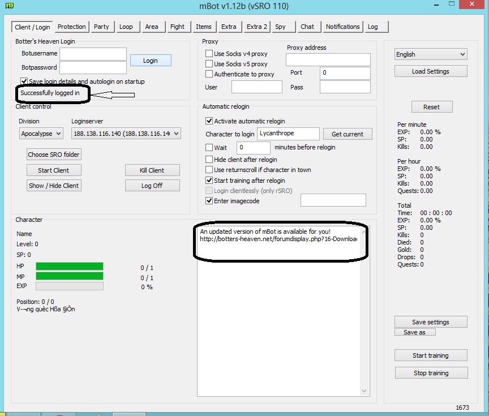Click the wait minutes input field
489x416 pixels.
tap(253, 148)
